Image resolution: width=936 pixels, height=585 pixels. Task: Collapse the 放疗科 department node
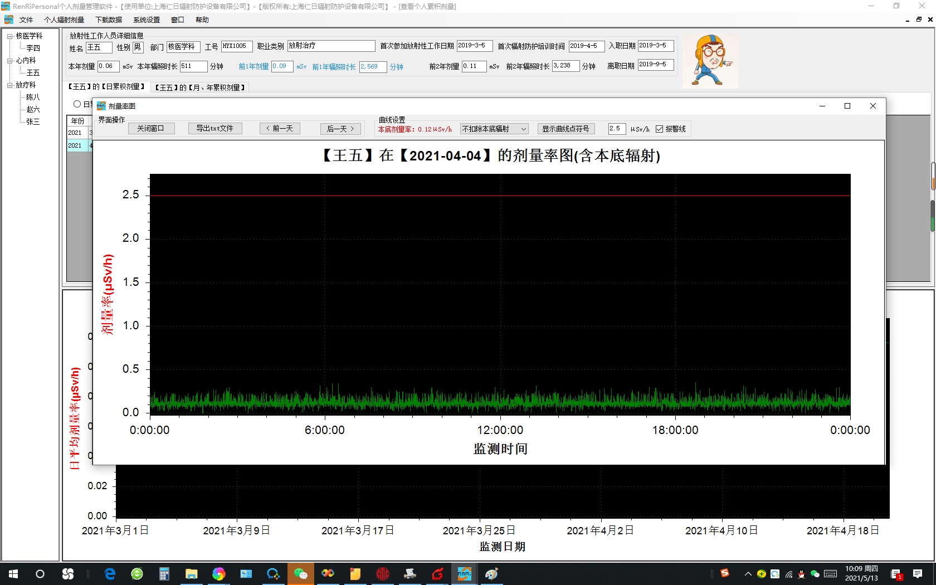coord(9,85)
